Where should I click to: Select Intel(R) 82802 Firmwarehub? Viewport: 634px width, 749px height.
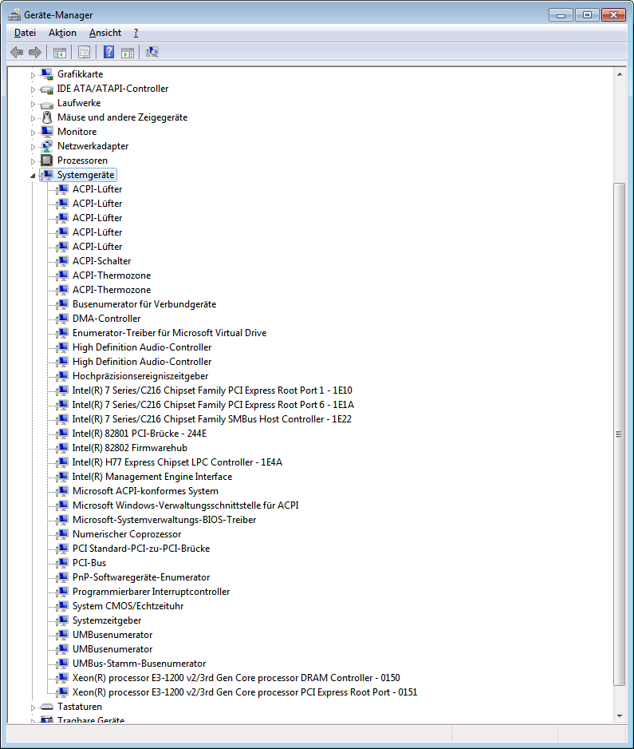click(130, 448)
